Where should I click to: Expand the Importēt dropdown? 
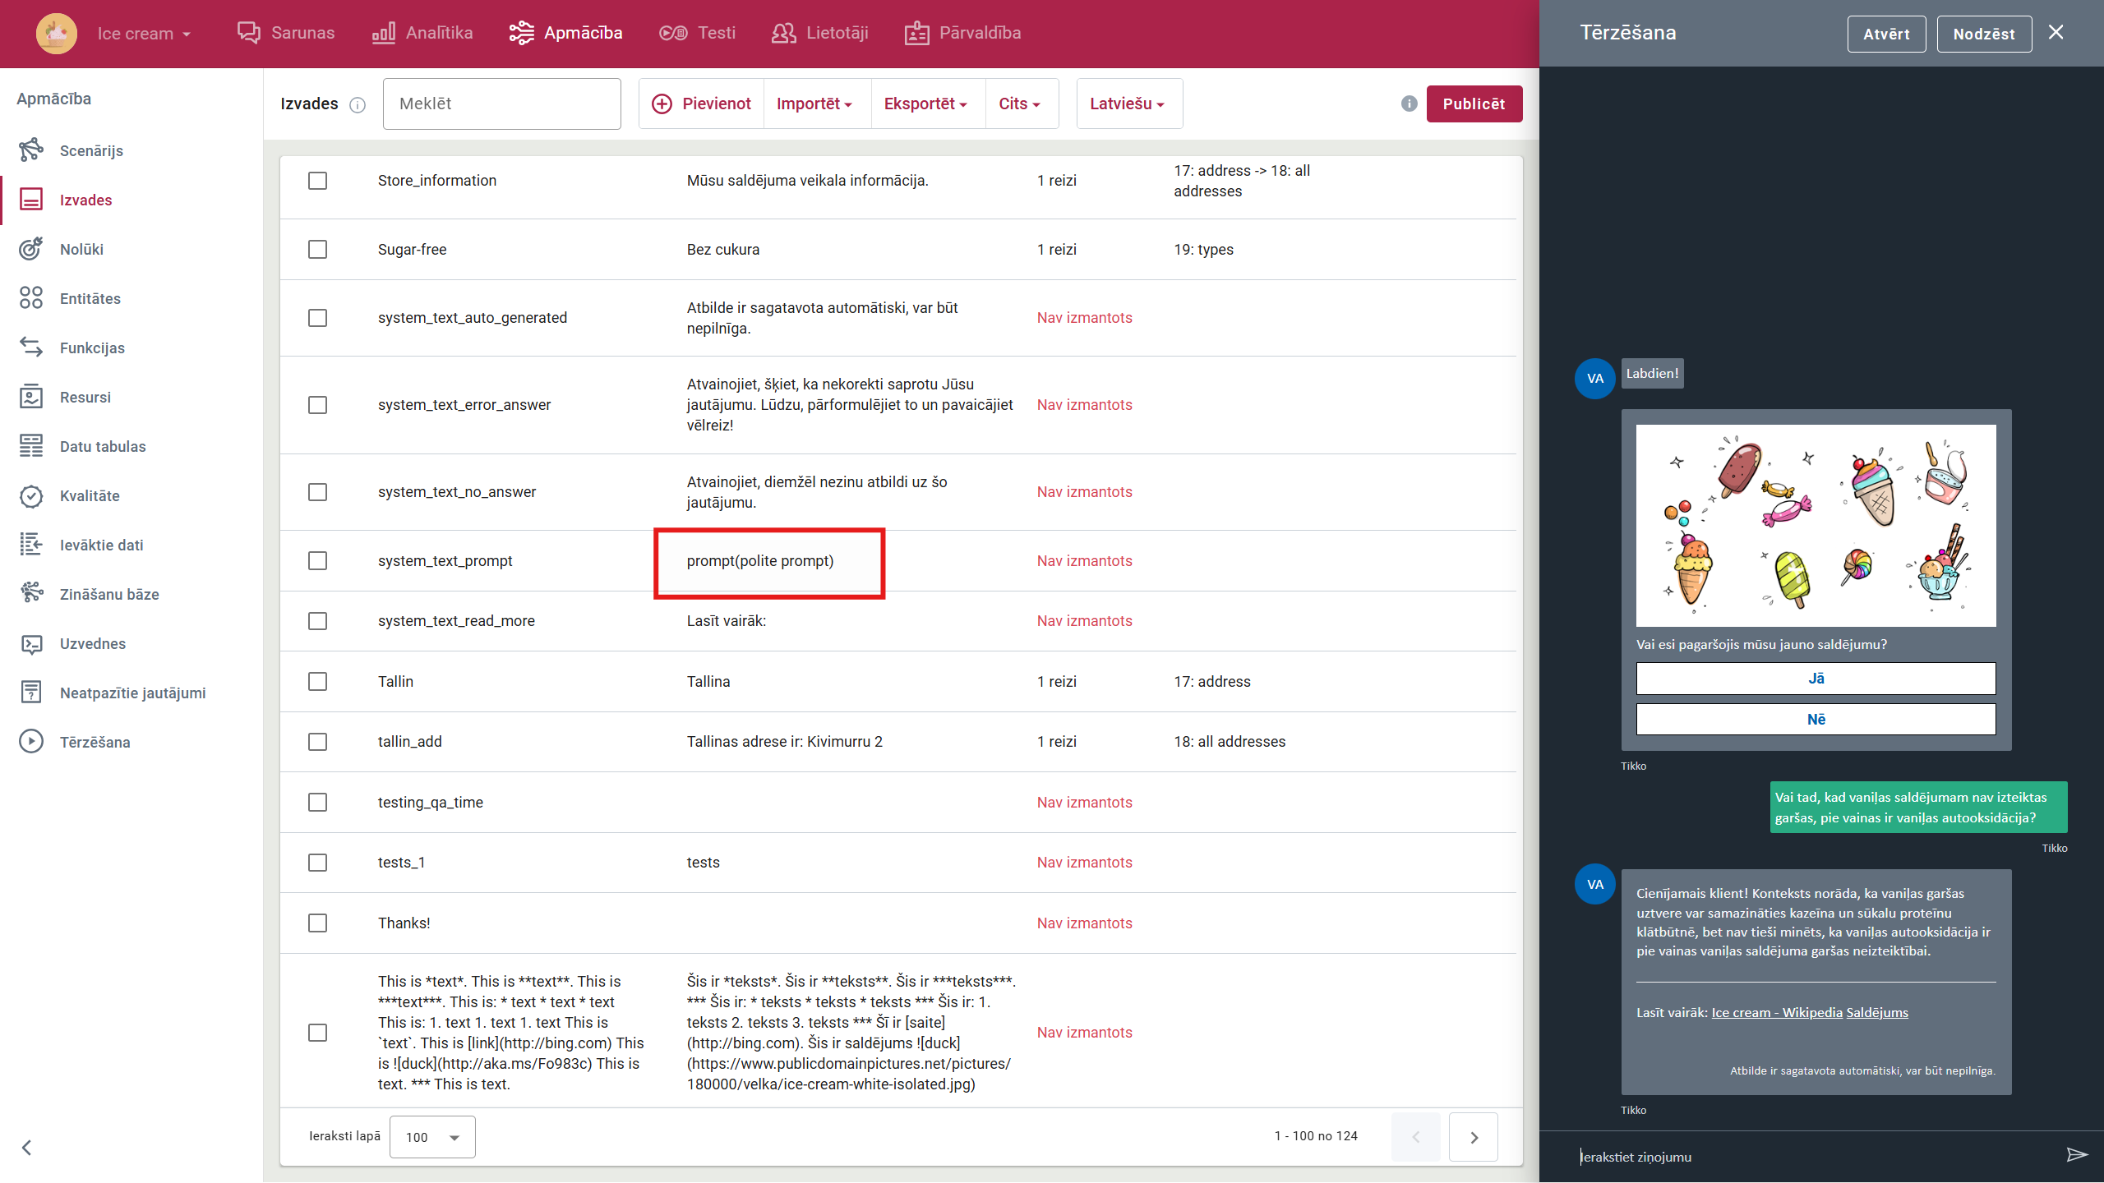pyautogui.click(x=814, y=104)
